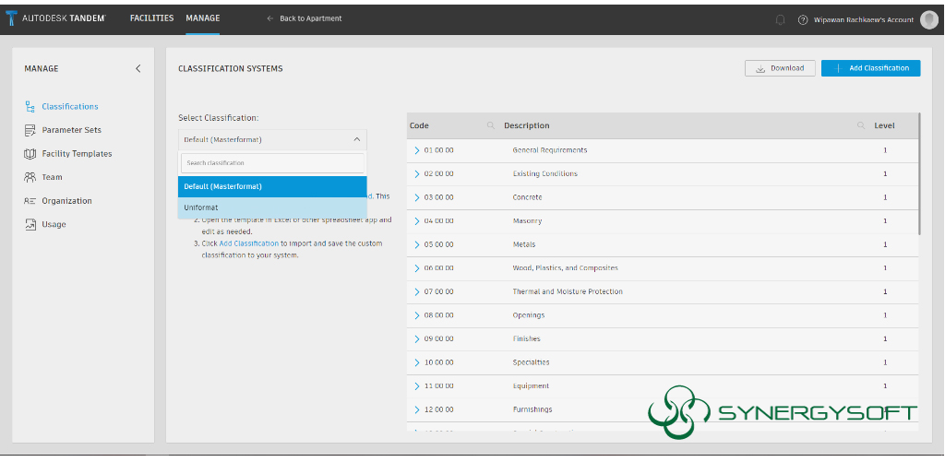Click the help question mark icon

click(803, 19)
